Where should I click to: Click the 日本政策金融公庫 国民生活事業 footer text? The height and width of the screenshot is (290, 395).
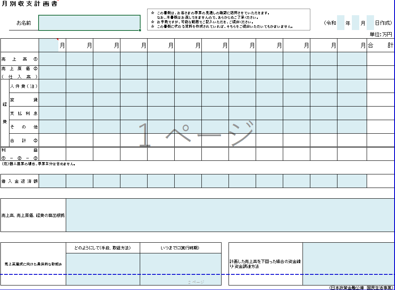(x=361, y=288)
